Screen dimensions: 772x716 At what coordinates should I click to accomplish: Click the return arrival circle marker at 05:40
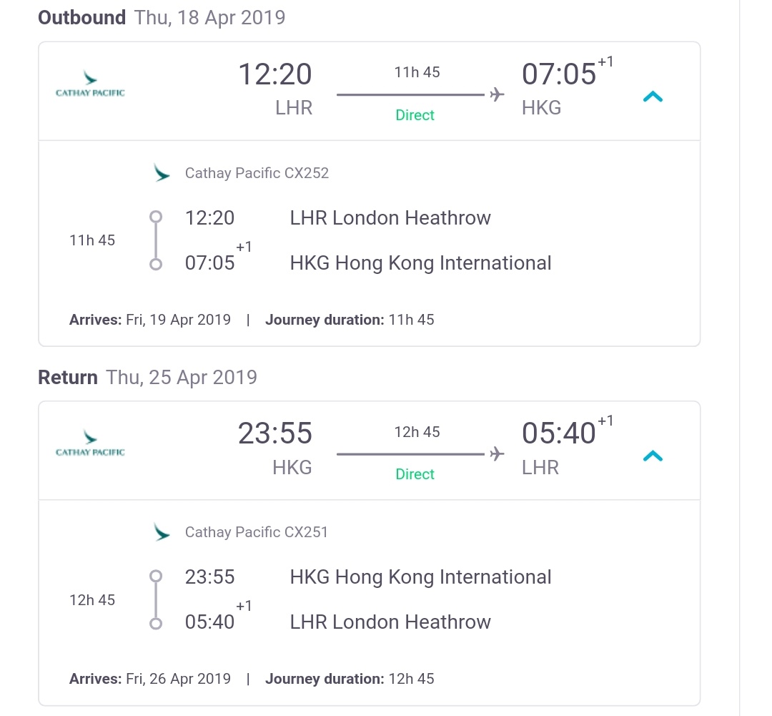click(156, 624)
